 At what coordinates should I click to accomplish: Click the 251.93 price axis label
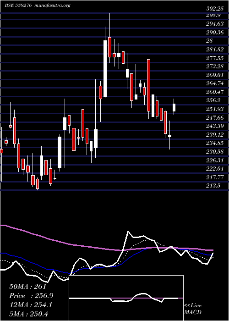(215, 109)
